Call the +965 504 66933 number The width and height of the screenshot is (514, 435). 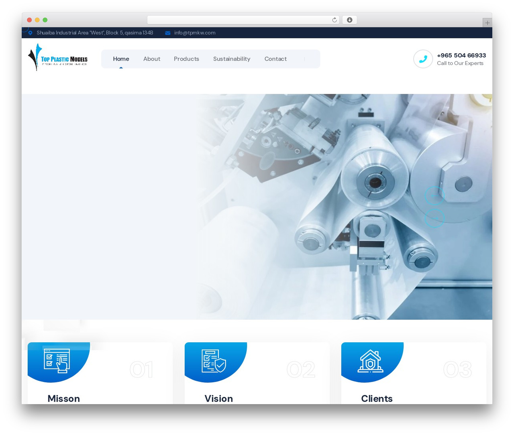pyautogui.click(x=461, y=55)
